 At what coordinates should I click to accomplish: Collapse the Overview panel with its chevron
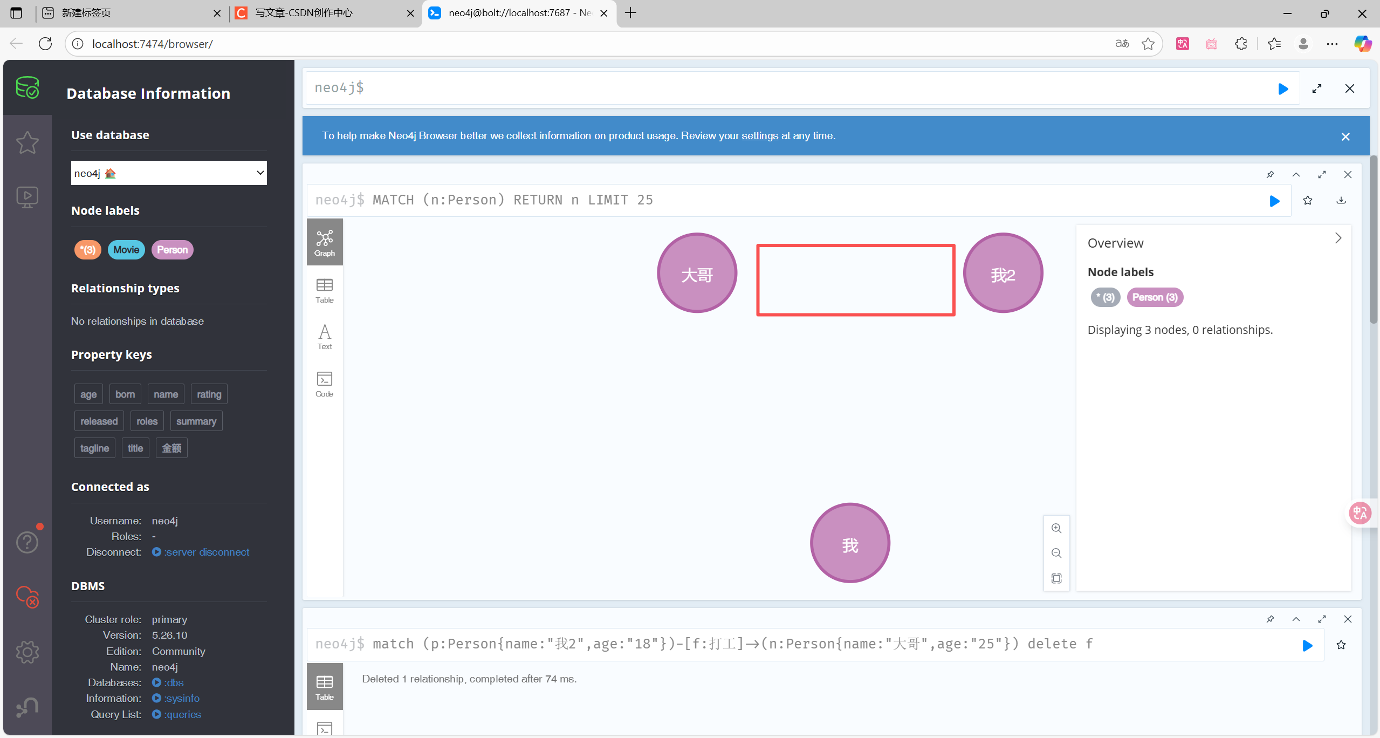click(x=1338, y=238)
